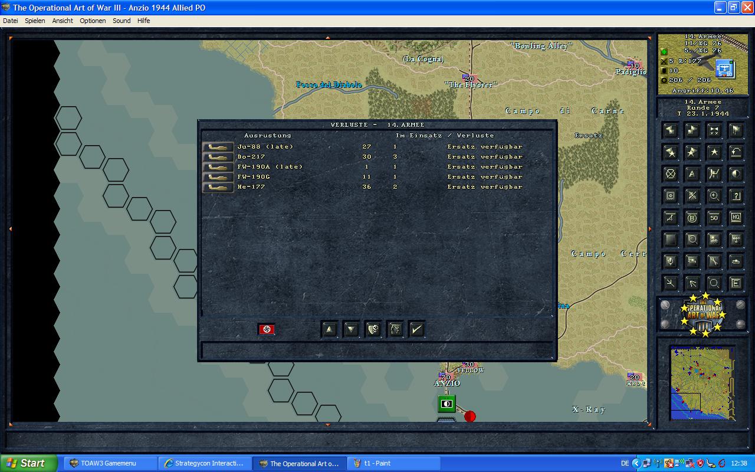Click The Operational Art of War taskbar button
Viewport: 755px width, 472px height.
300,463
